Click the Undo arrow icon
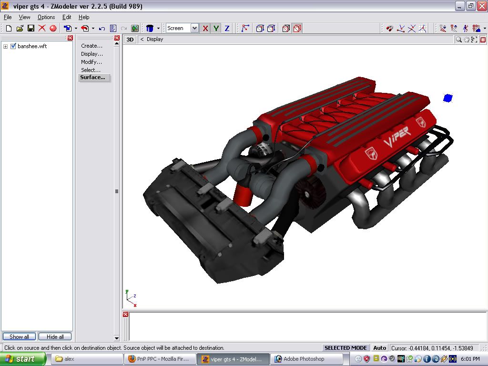 click(x=102, y=29)
